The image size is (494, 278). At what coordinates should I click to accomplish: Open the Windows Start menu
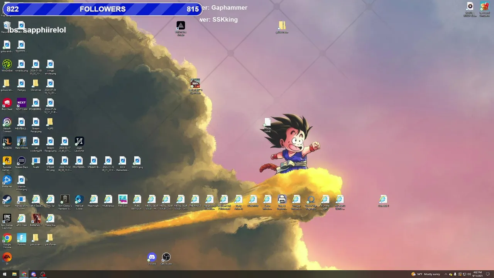coord(5,274)
